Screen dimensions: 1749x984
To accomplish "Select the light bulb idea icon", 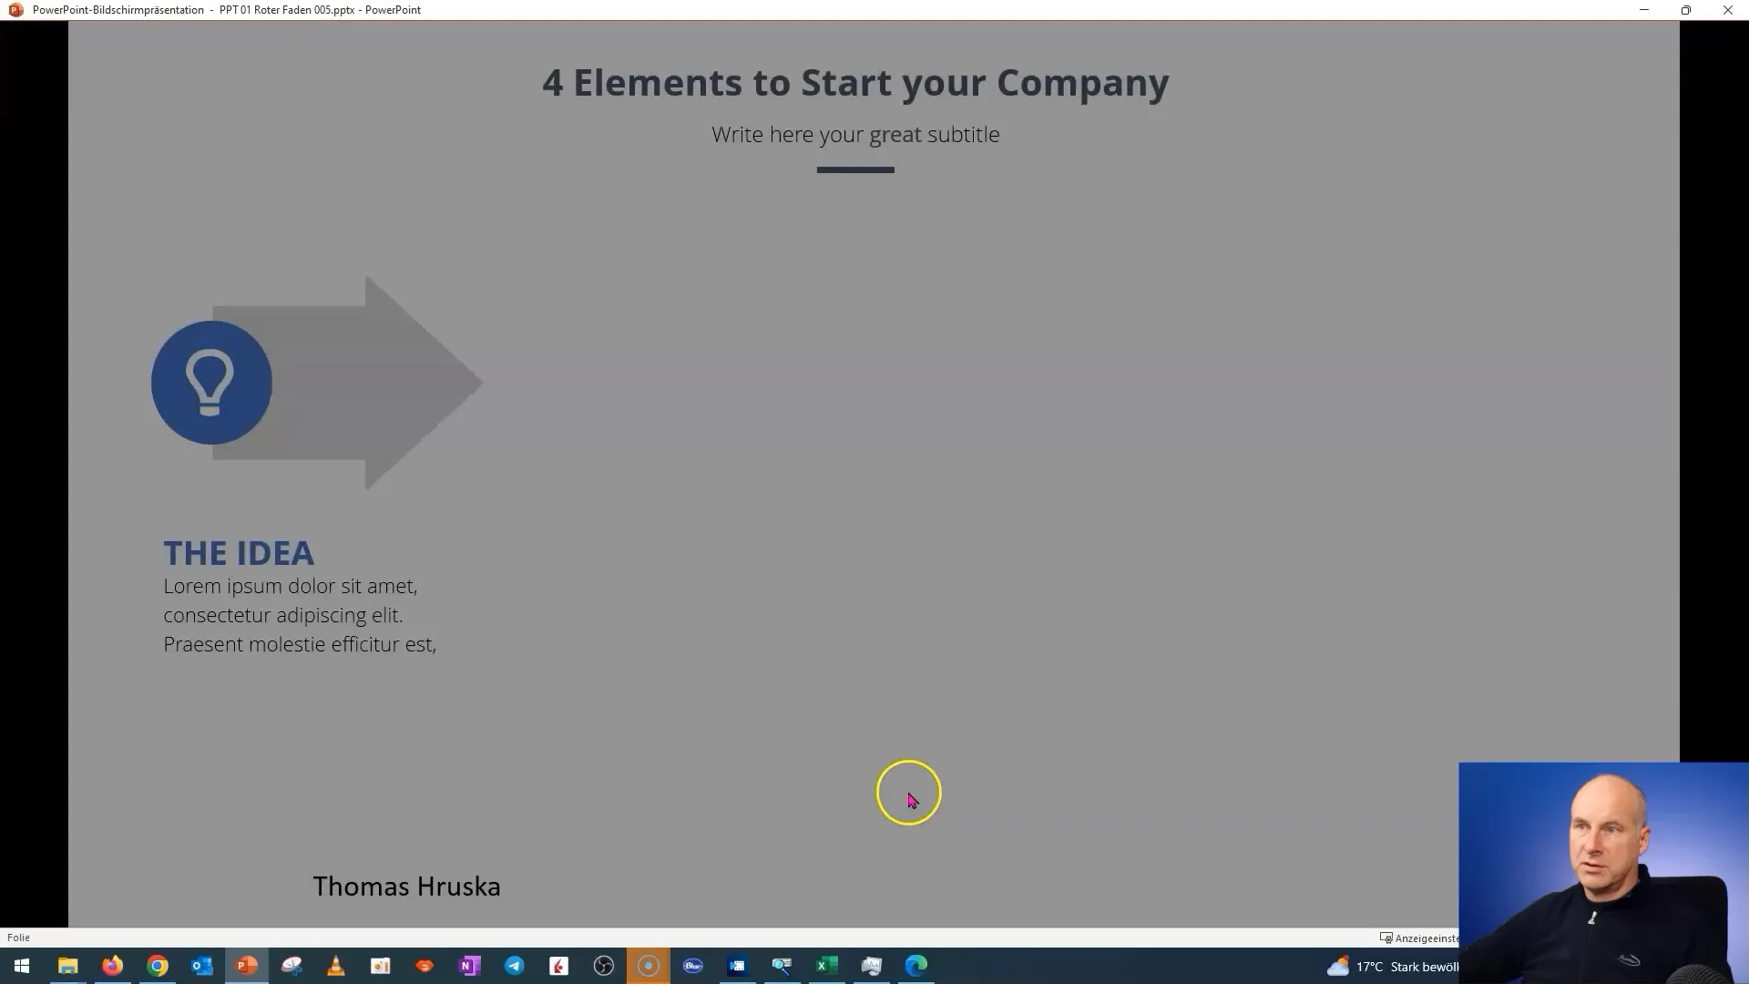I will [x=210, y=381].
